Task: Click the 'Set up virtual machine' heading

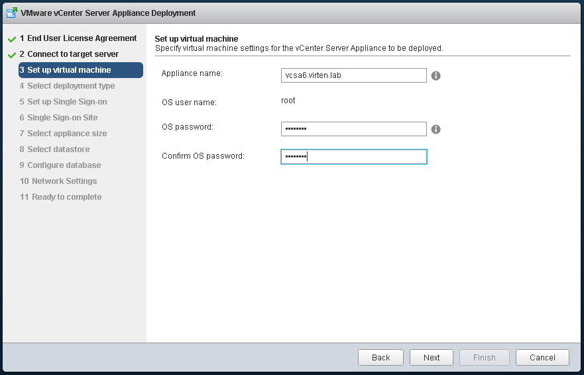Action: [197, 38]
